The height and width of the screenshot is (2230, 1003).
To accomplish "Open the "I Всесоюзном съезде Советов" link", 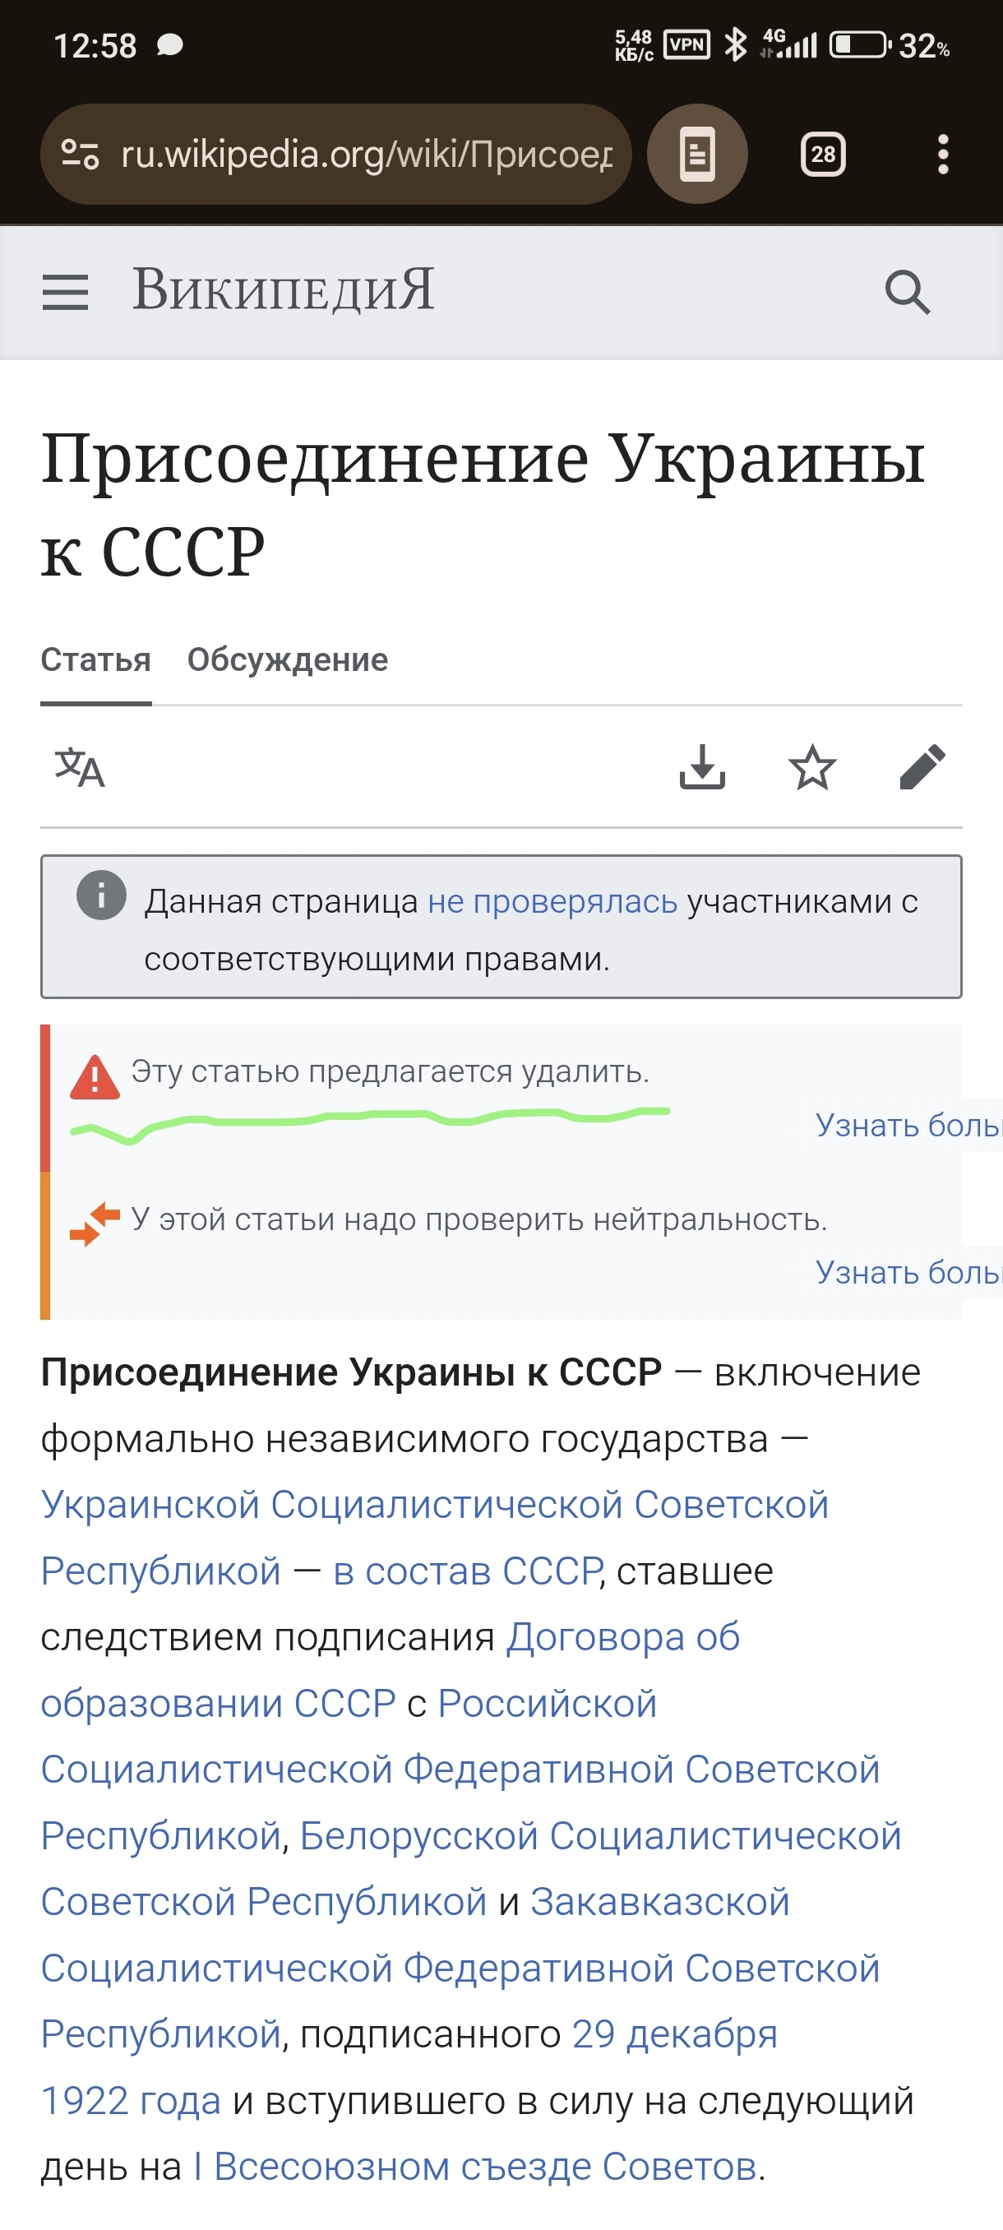I will pos(475,2167).
